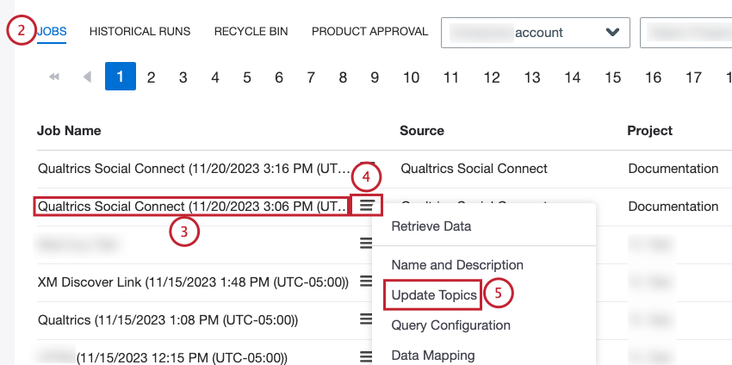This screenshot has width=732, height=365.
Task: Go to page 14
Action: [573, 77]
